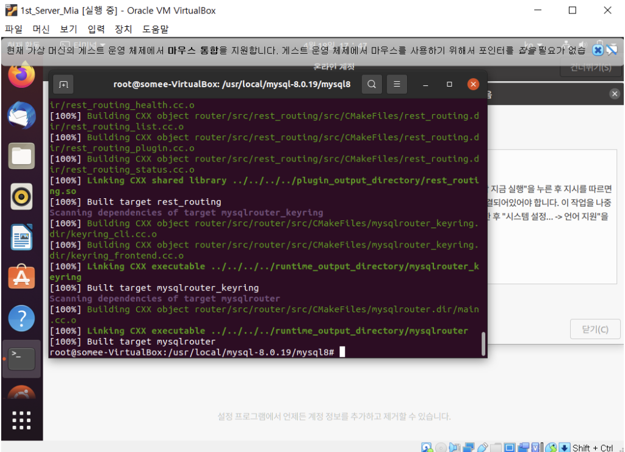The image size is (625, 452).
Task: Click the last "Built target mysqlrouter" line
Action: 132,342
